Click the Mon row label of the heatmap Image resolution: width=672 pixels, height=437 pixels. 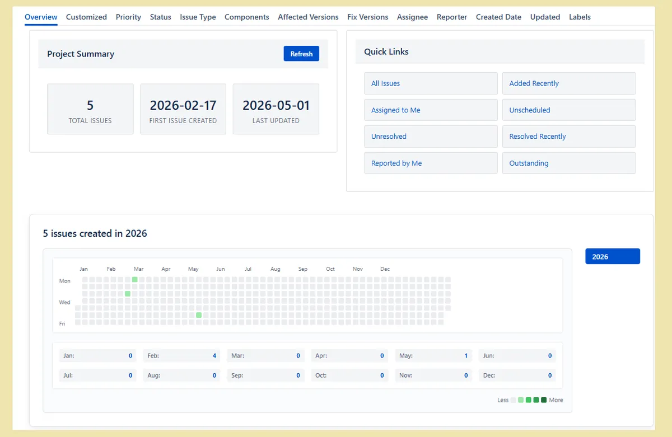tap(65, 281)
